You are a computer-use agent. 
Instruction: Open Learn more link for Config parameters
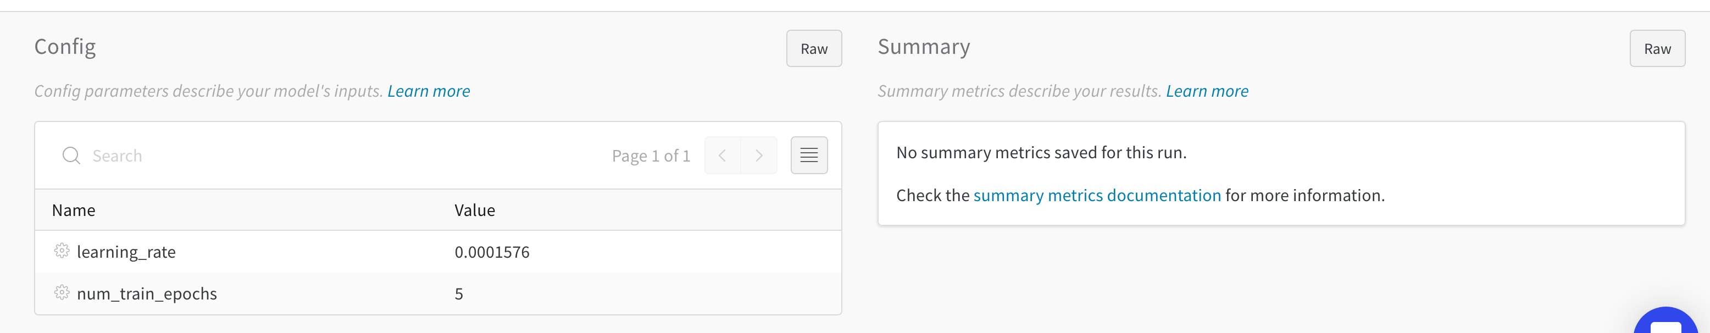tap(428, 91)
